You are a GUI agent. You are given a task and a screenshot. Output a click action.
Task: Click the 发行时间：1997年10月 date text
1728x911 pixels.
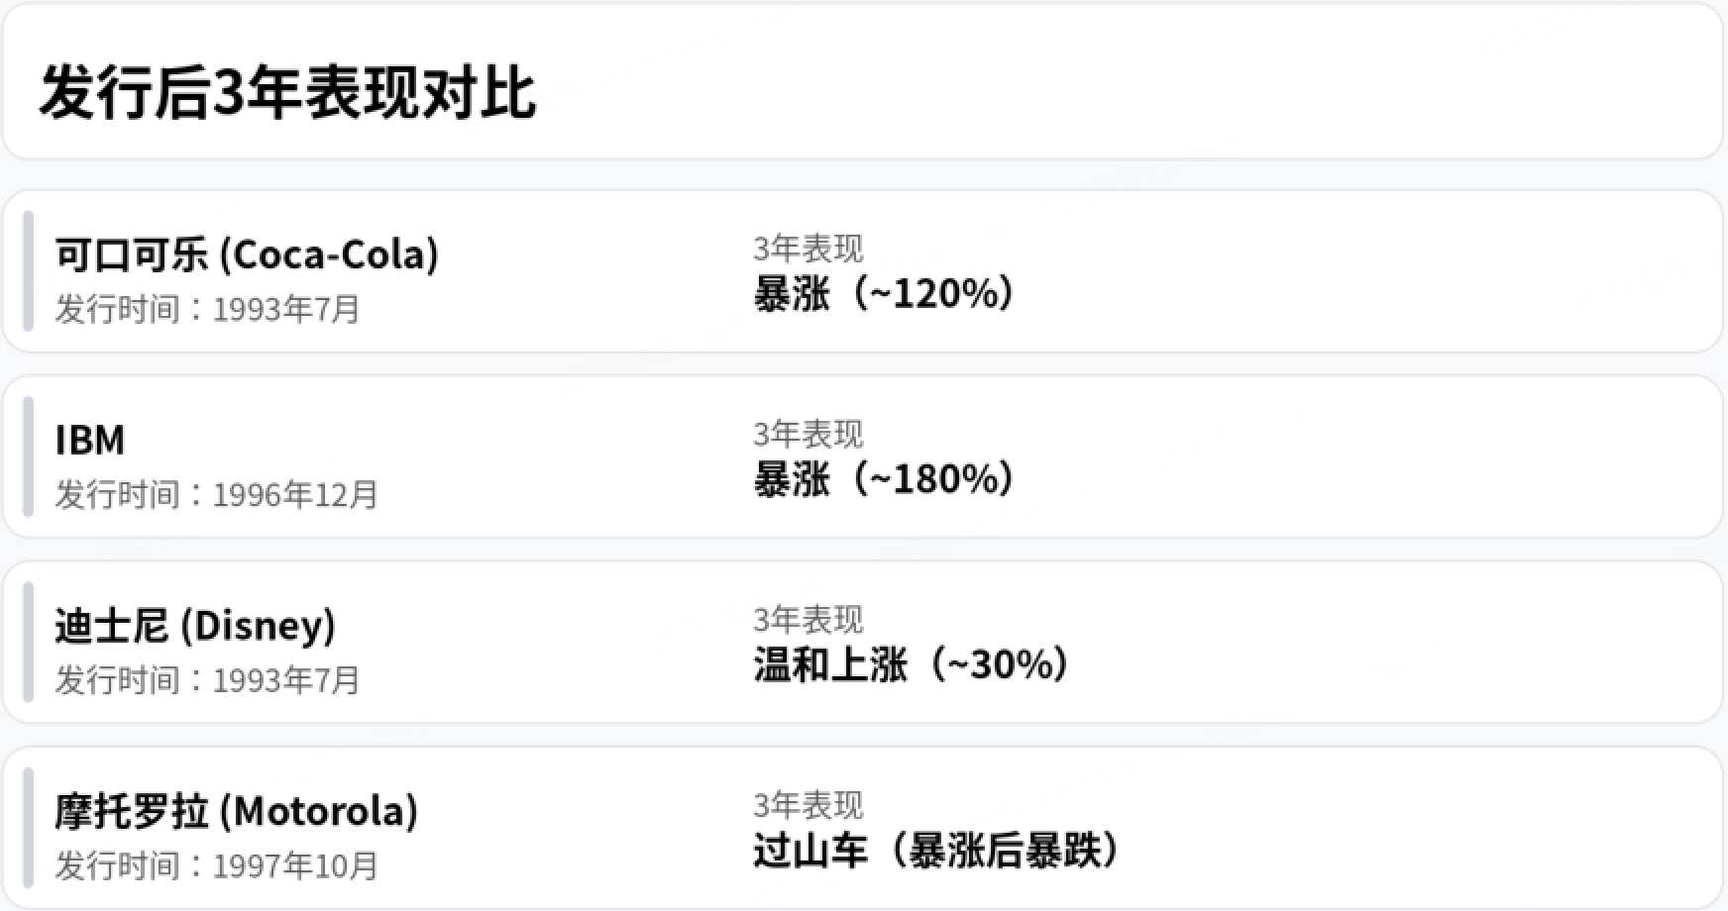click(216, 865)
